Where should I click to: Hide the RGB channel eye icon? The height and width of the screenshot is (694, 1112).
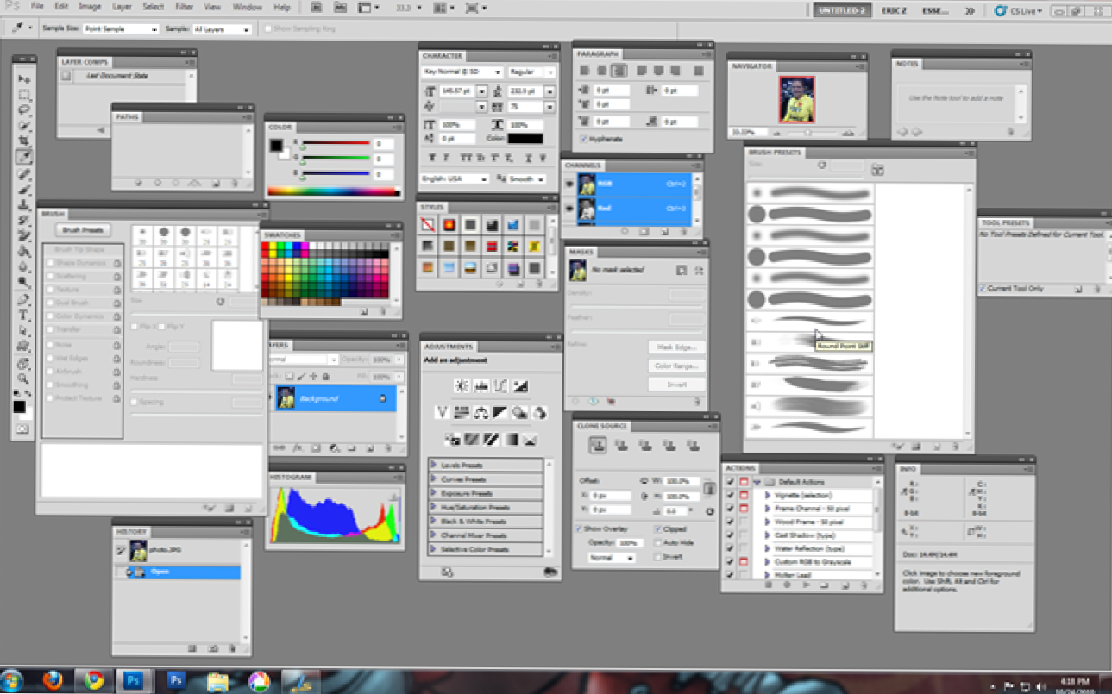[x=569, y=184]
